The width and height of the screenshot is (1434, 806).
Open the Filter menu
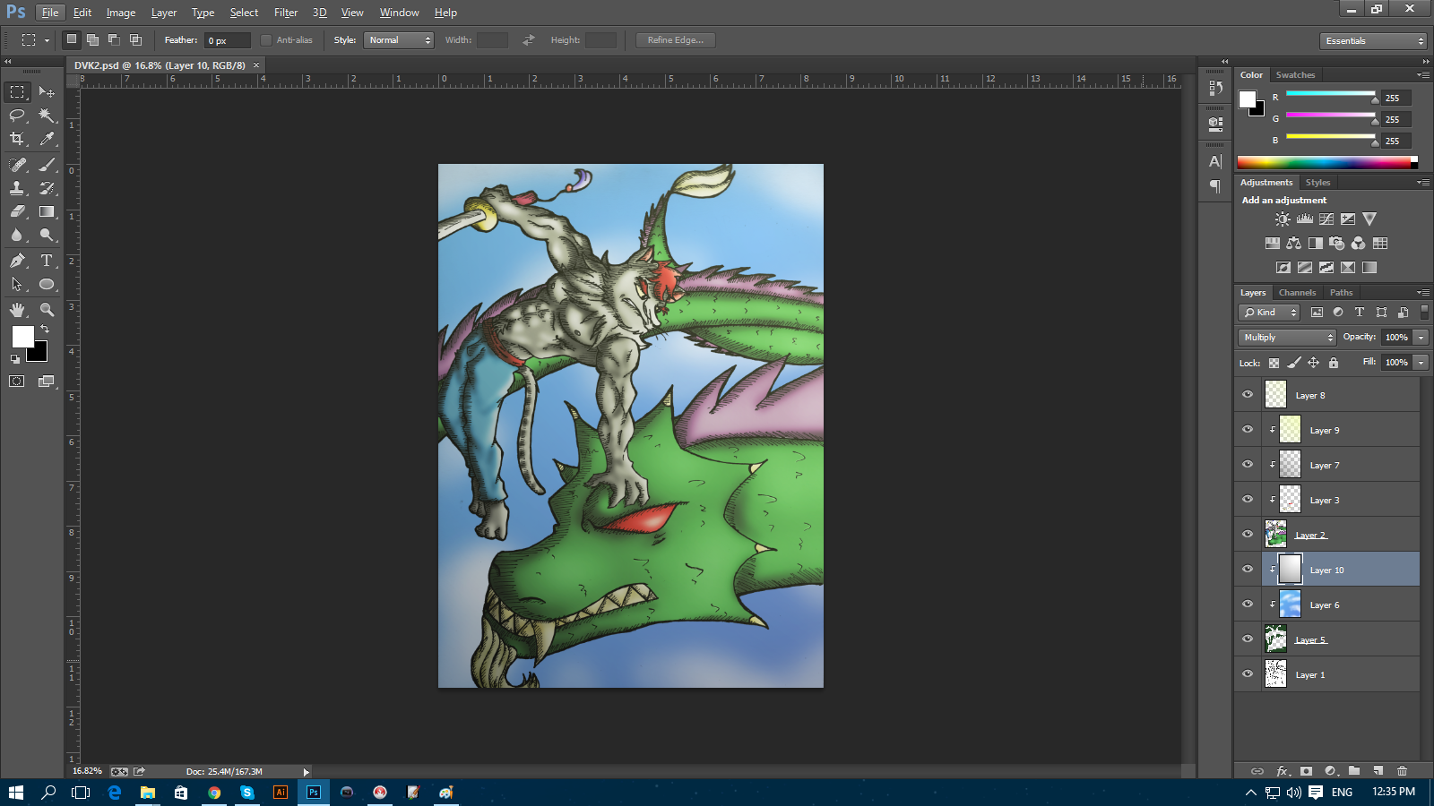286,13
